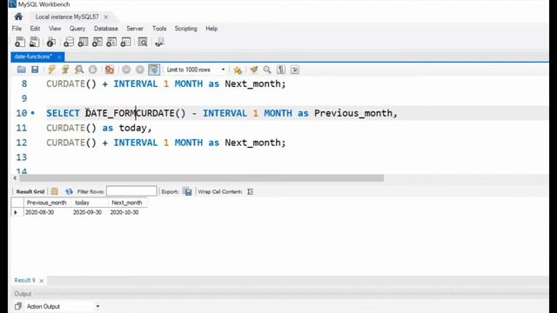The image size is (557, 313).
Task: Save the script to file
Action: (35, 70)
